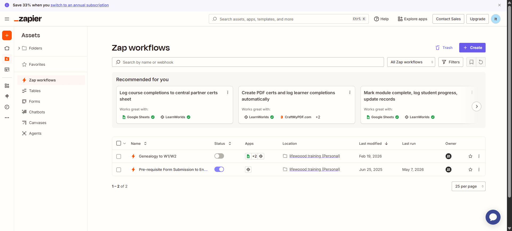
Task: Open Genealogy row's lifewoood training folder link
Action: tap(315, 156)
